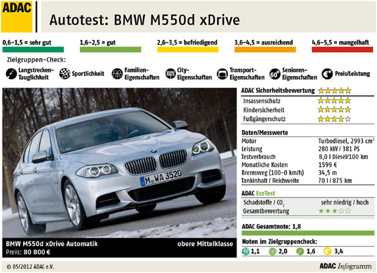Click the title 'Autotest: BMW M550d xDrive'
Image resolution: width=377 pixels, height=273 pixels.
point(144,20)
